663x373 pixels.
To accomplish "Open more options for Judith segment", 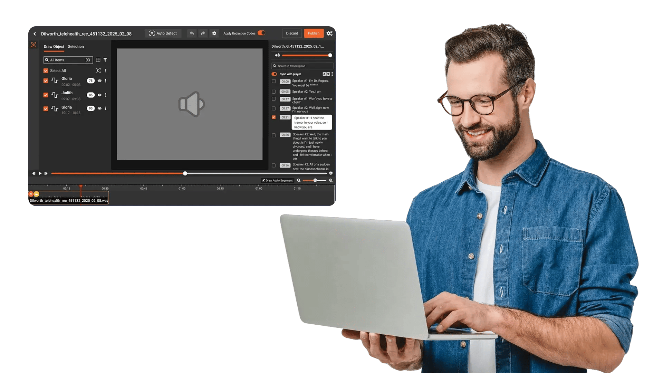I will [x=106, y=95].
